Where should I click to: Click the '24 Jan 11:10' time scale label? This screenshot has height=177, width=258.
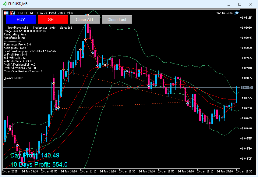coord(88,172)
